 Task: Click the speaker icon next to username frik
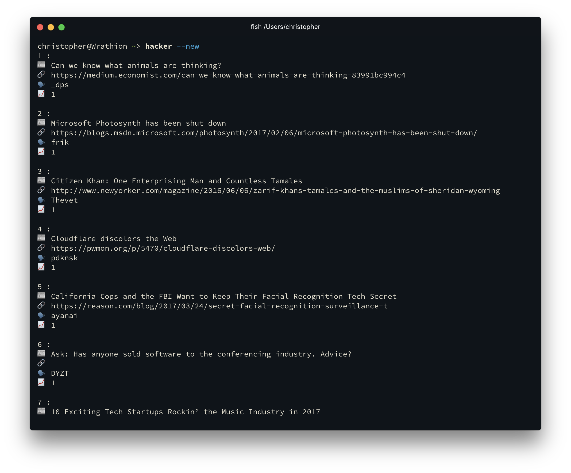41,142
